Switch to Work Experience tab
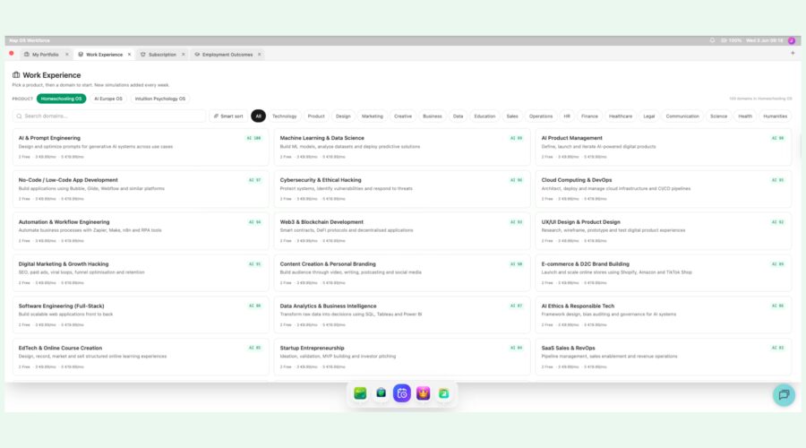Image resolution: width=806 pixels, height=448 pixels. coord(105,55)
